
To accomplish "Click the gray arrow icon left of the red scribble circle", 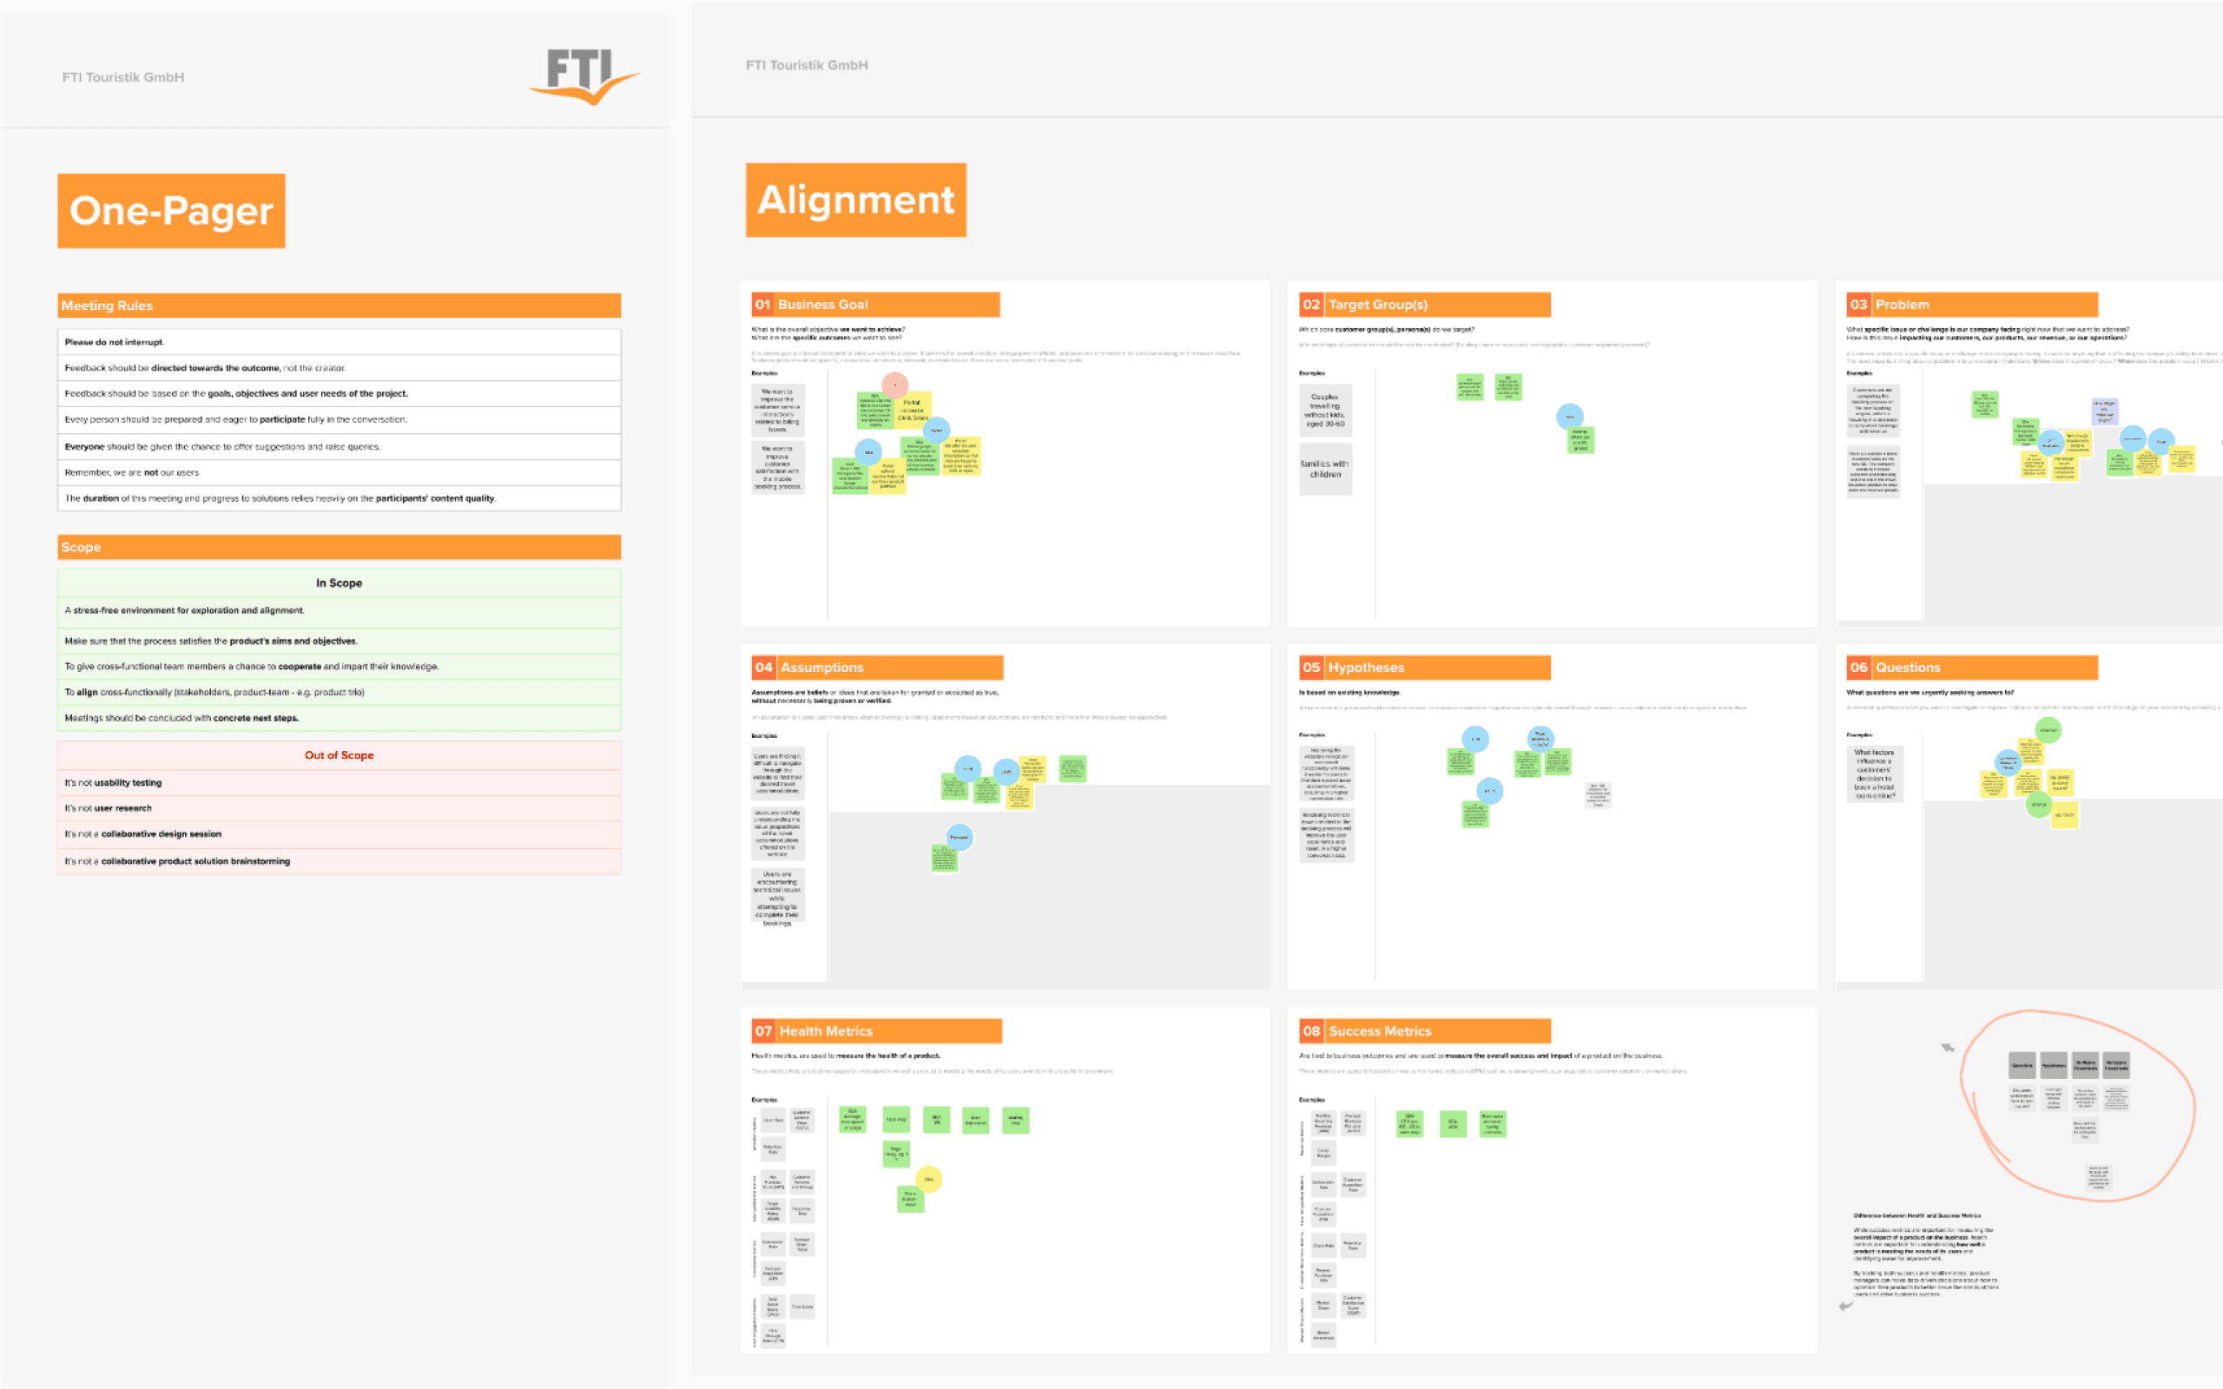I will click(1947, 1047).
